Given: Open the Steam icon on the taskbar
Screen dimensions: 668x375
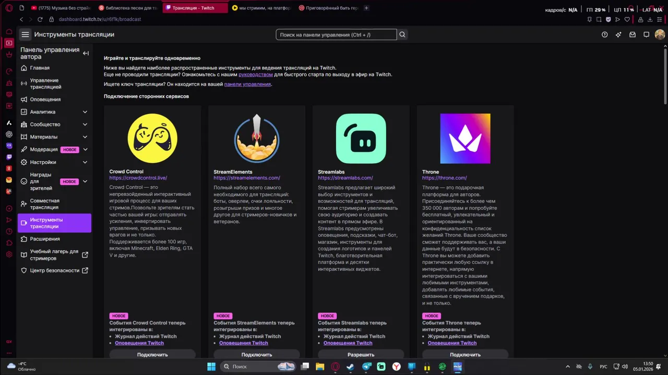Looking at the screenshot, I should coord(350,367).
